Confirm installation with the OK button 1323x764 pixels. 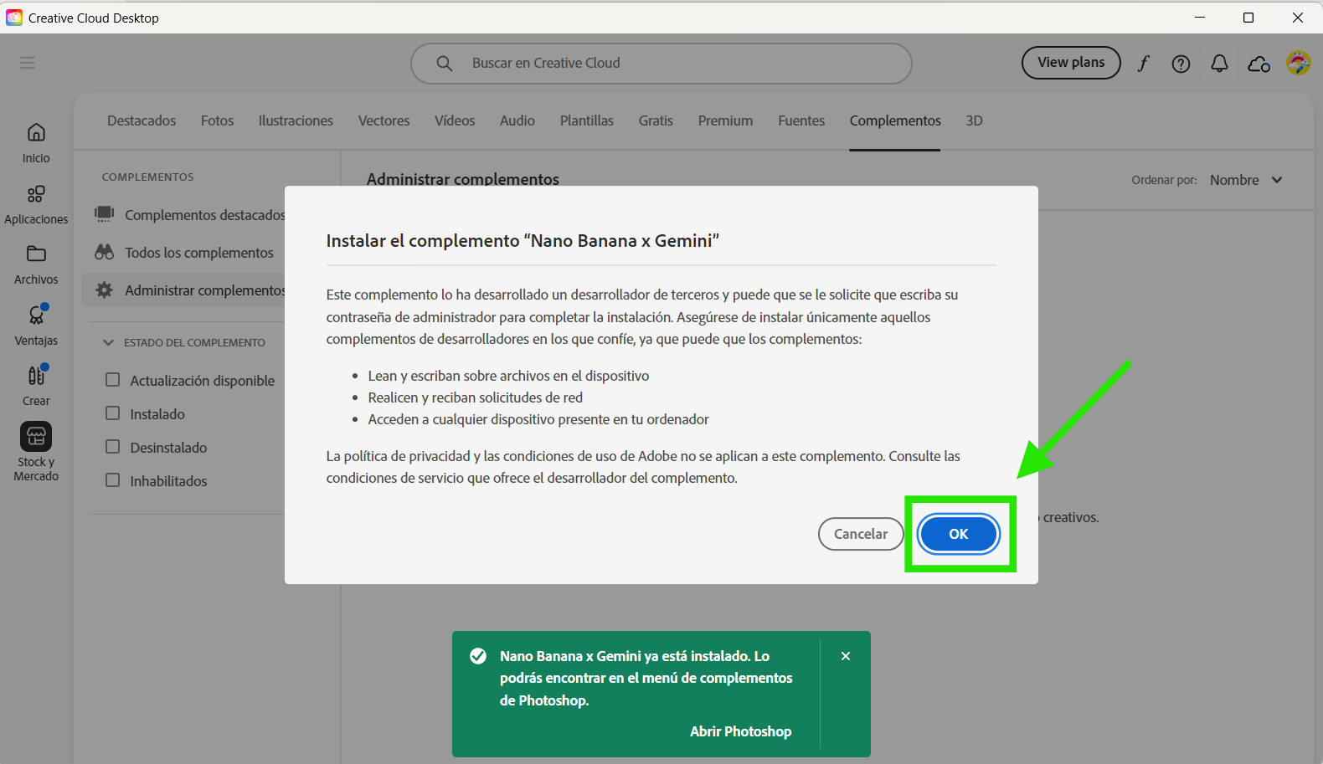coord(959,534)
